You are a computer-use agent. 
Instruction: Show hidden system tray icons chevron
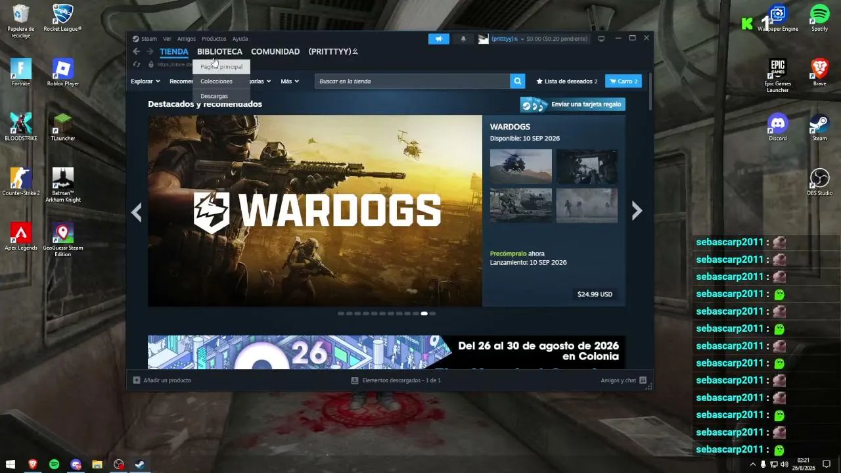(x=753, y=464)
